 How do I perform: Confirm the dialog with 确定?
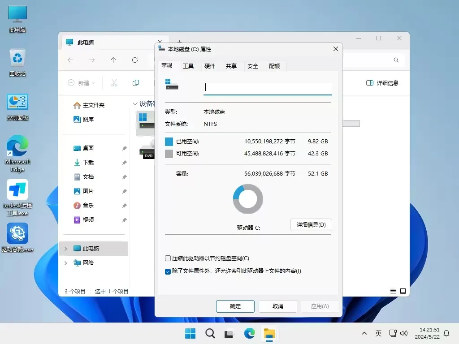235,306
